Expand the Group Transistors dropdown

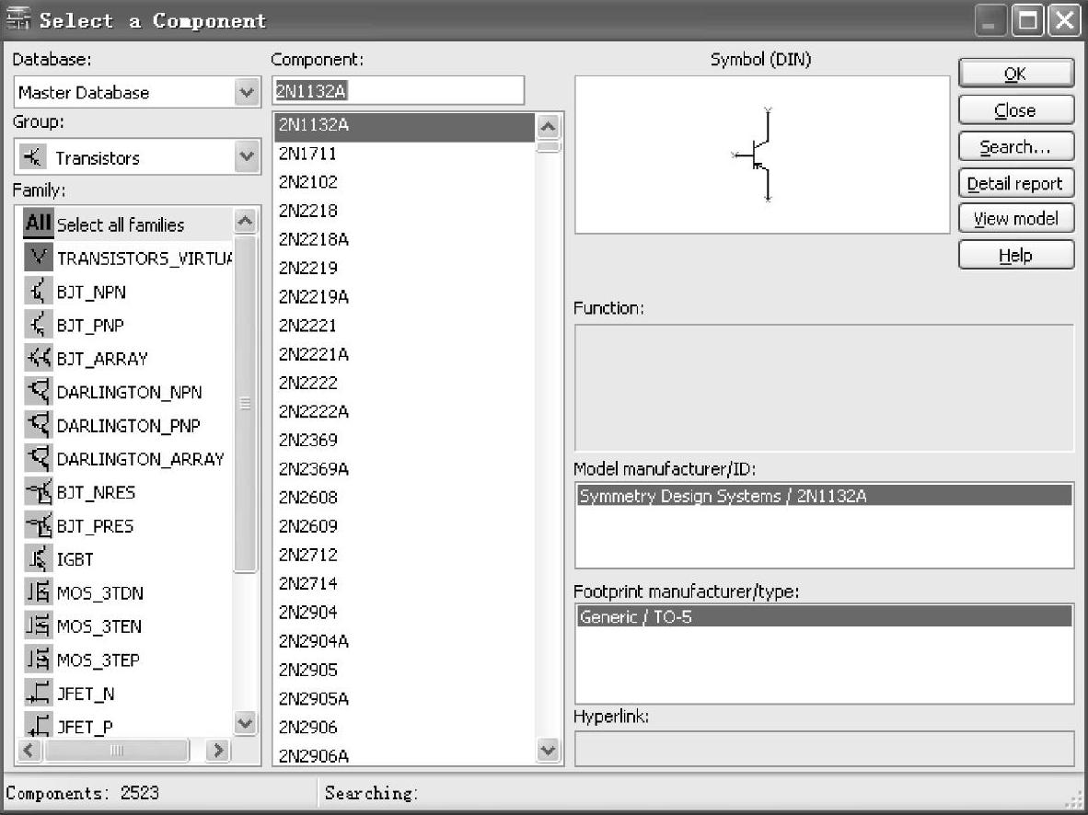tap(246, 157)
